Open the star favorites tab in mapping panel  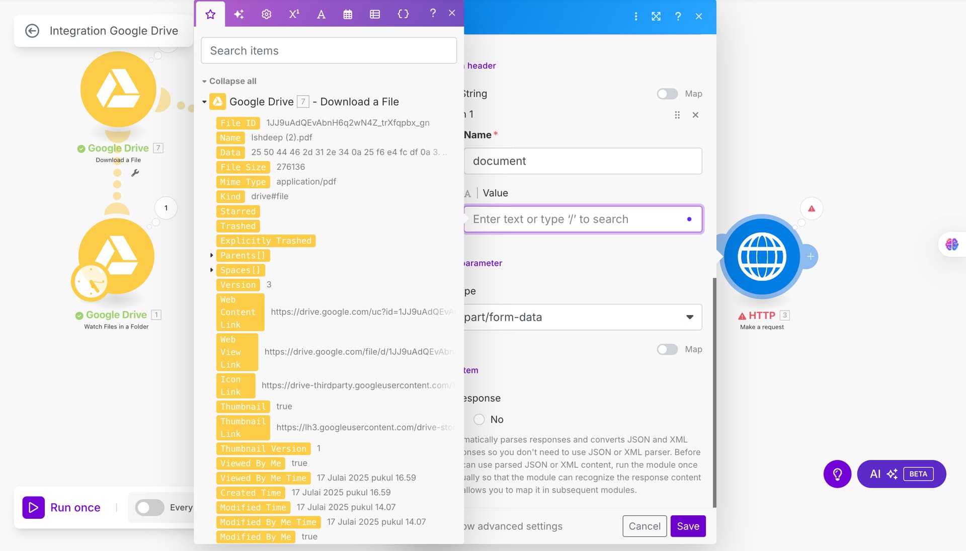point(210,14)
